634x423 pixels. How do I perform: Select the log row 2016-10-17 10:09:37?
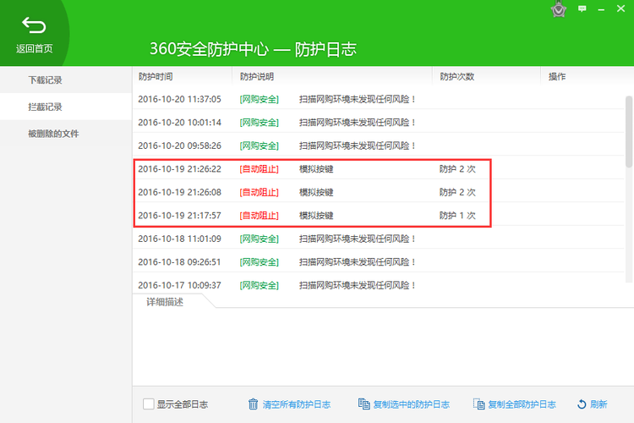click(x=379, y=285)
